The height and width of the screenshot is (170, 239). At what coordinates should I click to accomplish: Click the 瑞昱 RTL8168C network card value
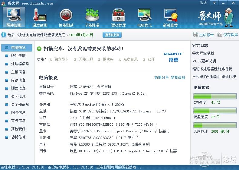(123, 151)
